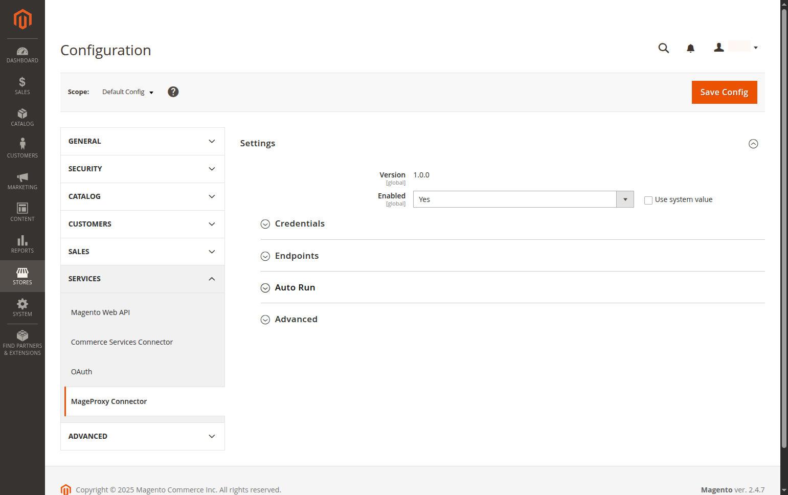Viewport: 788px width, 495px height.
Task: Click the Magento logo icon
Action: 22,19
